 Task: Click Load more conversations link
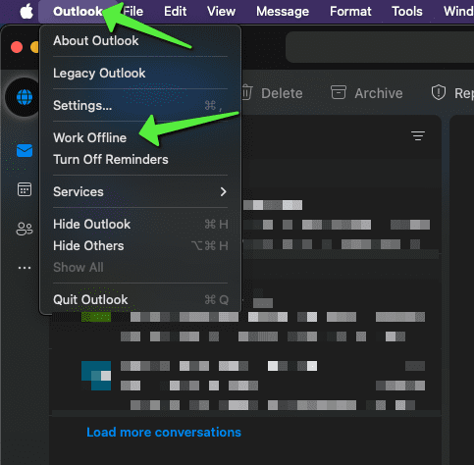[164, 432]
